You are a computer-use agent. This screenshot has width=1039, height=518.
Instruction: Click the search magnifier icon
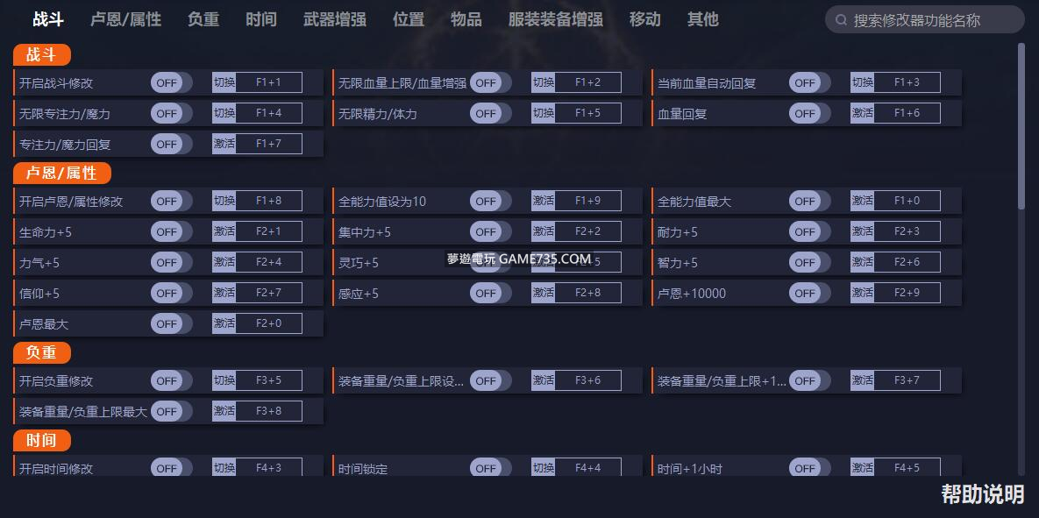click(x=841, y=19)
